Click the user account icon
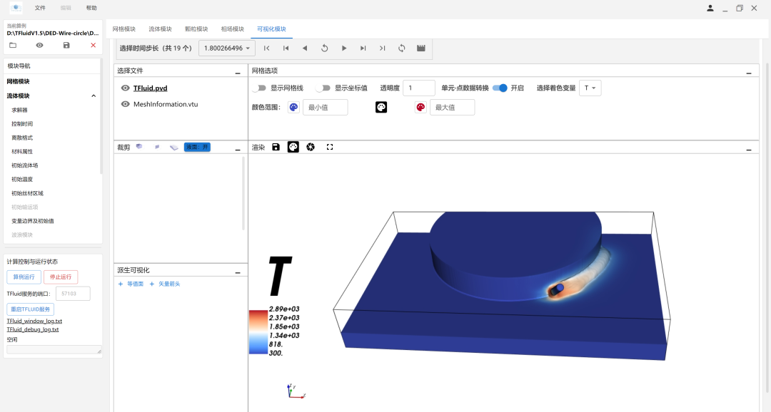This screenshot has height=412, width=771. click(x=710, y=8)
